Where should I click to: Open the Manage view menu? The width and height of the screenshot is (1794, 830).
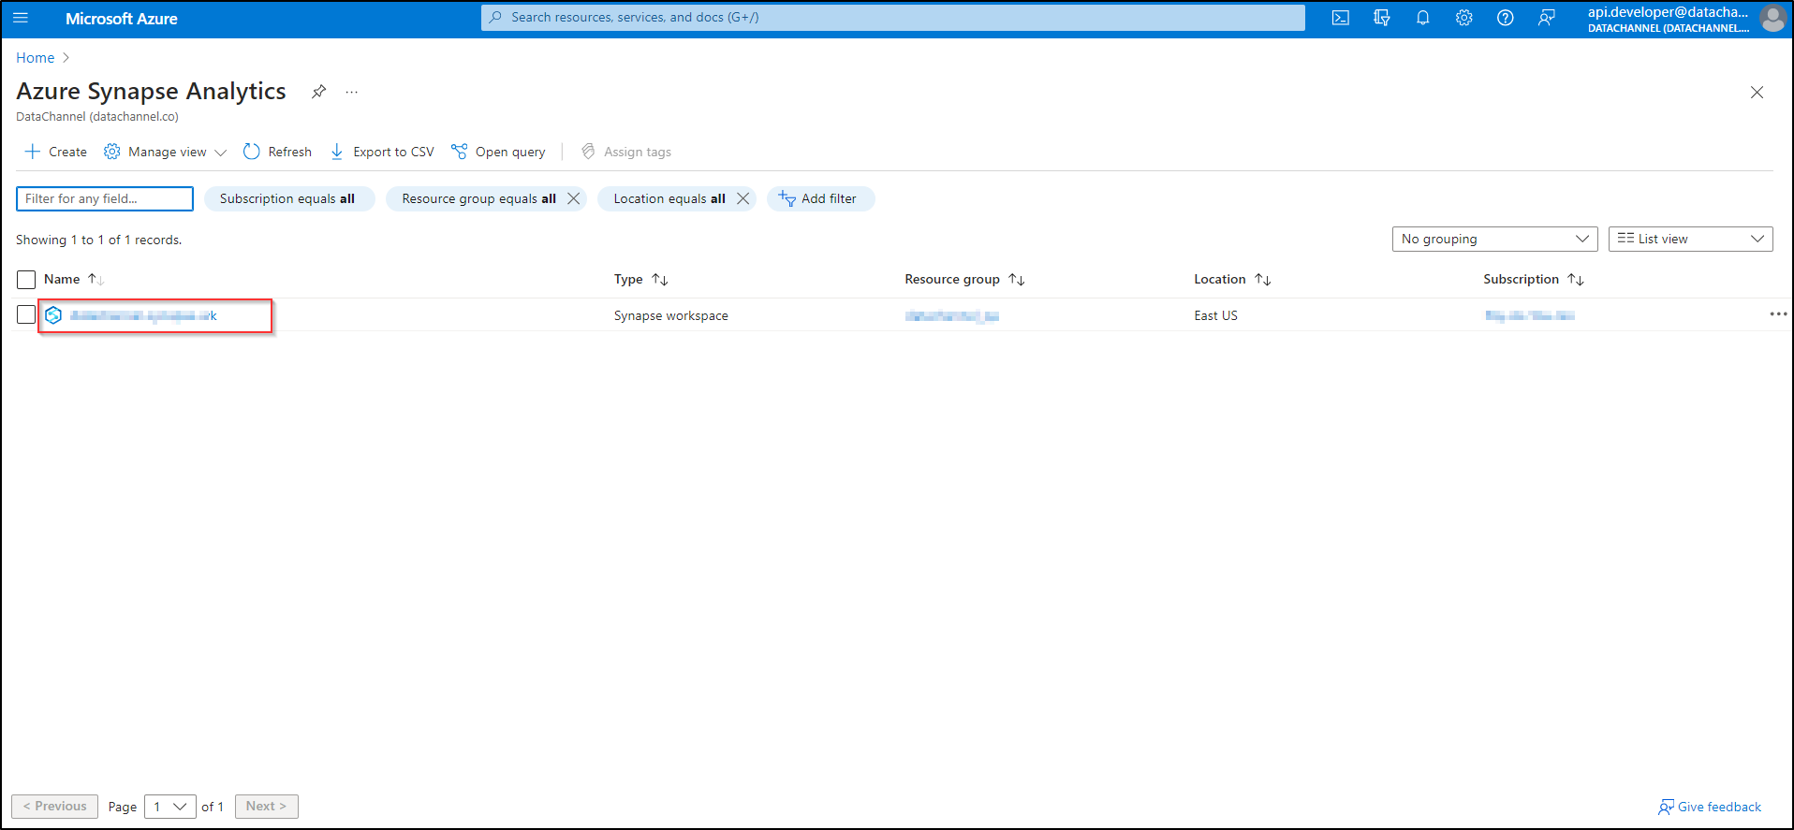[x=165, y=152]
